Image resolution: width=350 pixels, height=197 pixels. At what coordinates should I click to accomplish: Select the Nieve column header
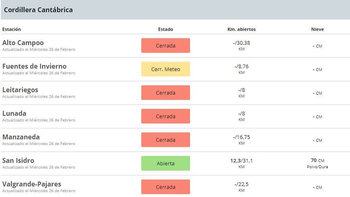click(318, 29)
